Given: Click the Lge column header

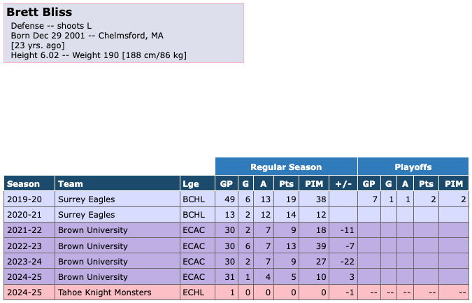Looking at the screenshot, I should [x=191, y=184].
